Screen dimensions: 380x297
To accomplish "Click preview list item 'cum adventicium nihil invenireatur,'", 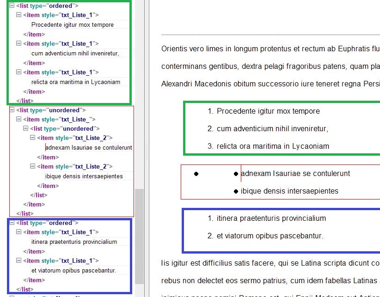I will (272, 128).
